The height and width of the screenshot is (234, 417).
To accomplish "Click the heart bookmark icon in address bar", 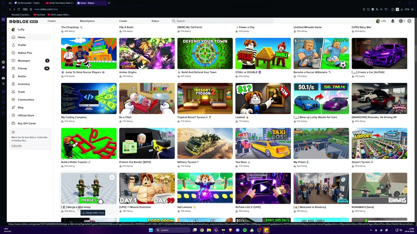I will coord(386,9).
